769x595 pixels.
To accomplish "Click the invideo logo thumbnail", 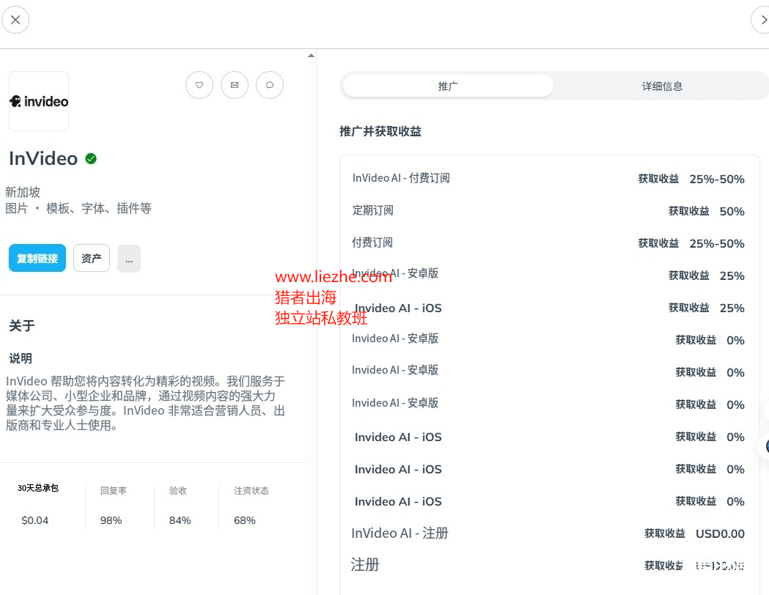I will tap(39, 101).
